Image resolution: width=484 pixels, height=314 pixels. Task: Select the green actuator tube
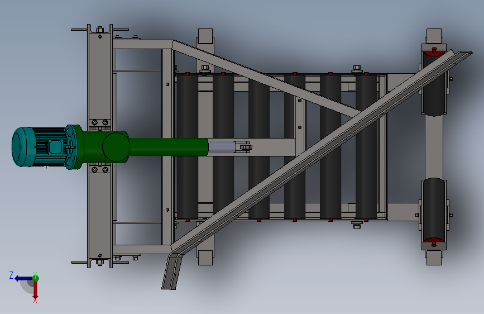point(169,147)
